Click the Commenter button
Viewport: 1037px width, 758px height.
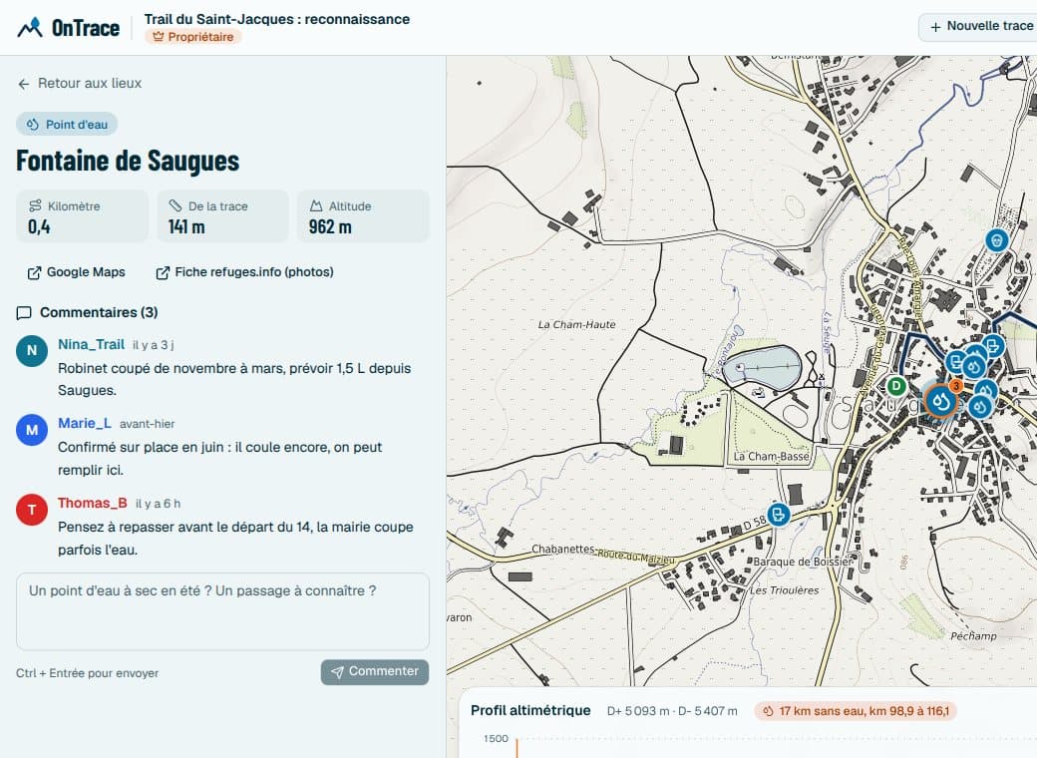[375, 672]
